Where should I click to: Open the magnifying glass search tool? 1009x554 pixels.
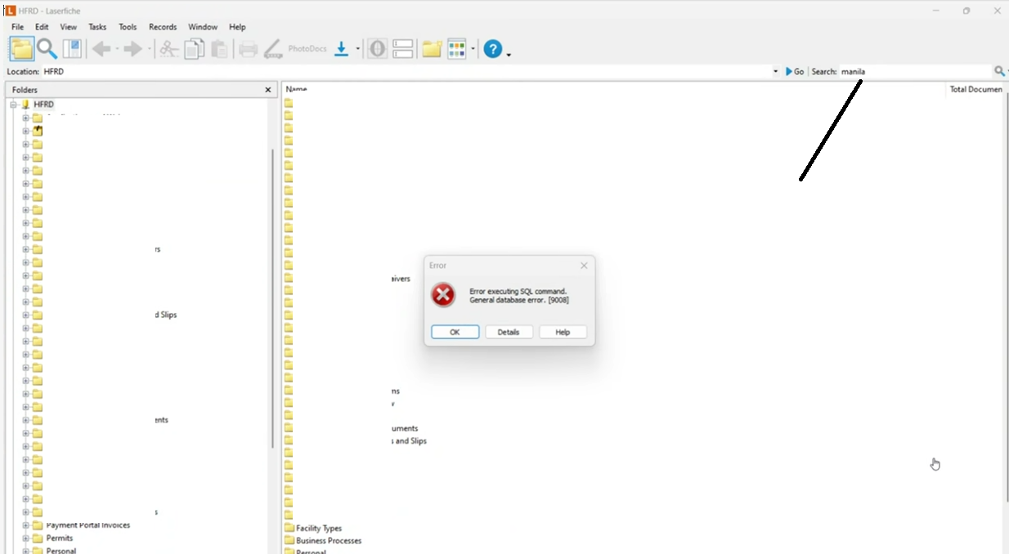click(47, 49)
